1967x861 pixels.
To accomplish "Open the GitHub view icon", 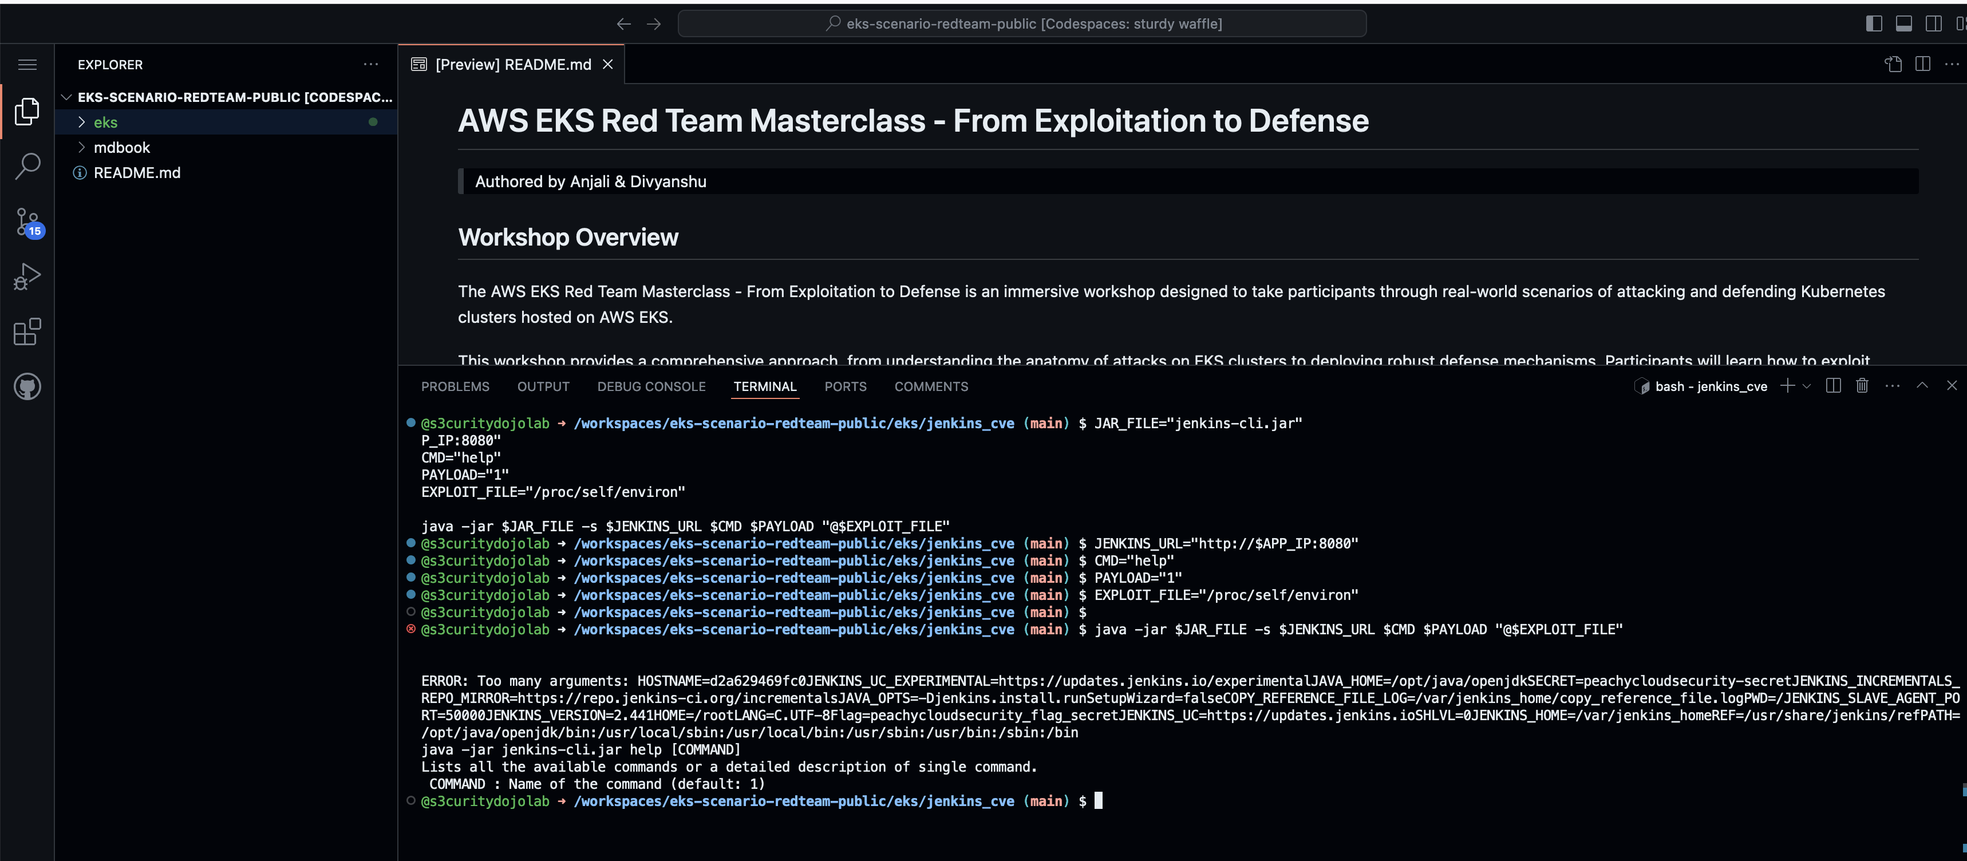I will click(27, 386).
